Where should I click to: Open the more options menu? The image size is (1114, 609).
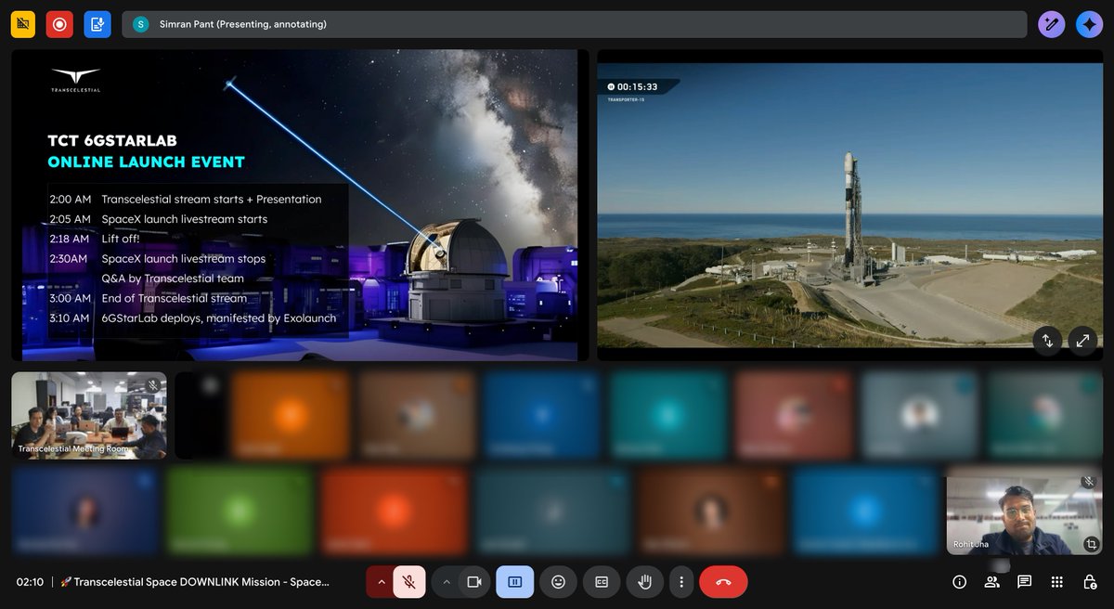pos(681,582)
